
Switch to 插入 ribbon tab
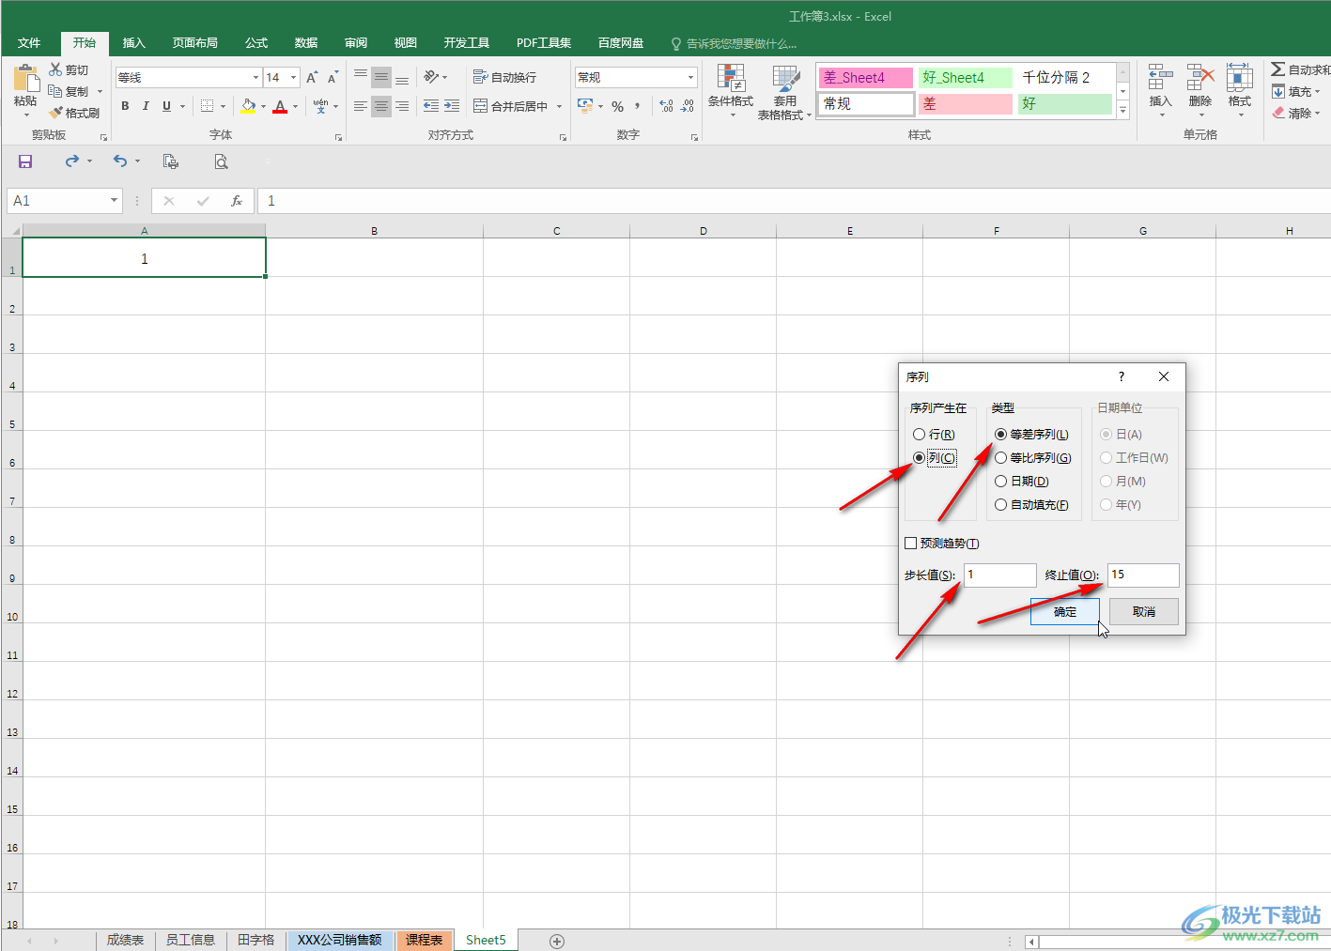pos(134,42)
